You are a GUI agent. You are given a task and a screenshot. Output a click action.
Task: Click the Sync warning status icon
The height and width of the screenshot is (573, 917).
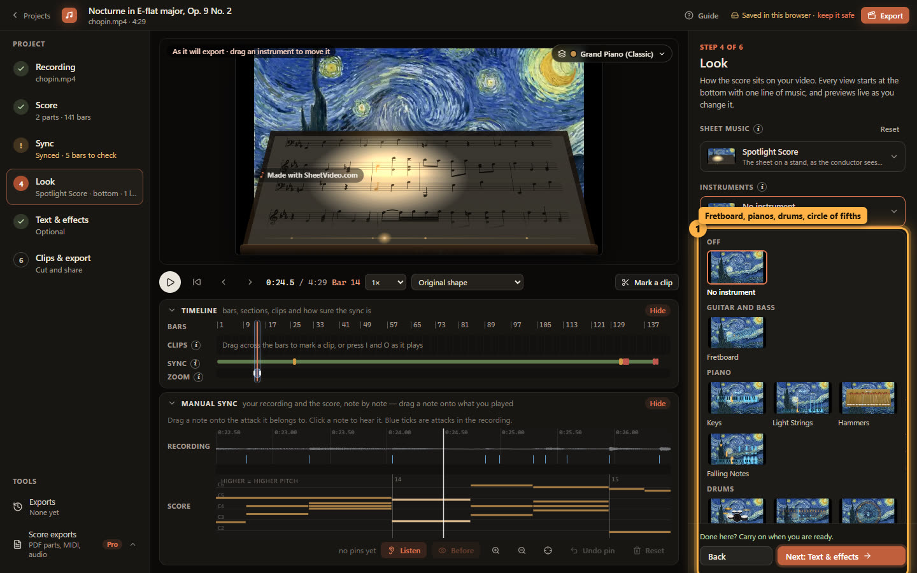(21, 145)
